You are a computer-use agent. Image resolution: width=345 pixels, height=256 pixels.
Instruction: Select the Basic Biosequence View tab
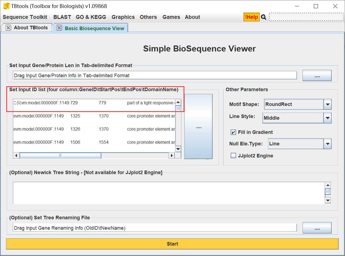click(x=94, y=28)
